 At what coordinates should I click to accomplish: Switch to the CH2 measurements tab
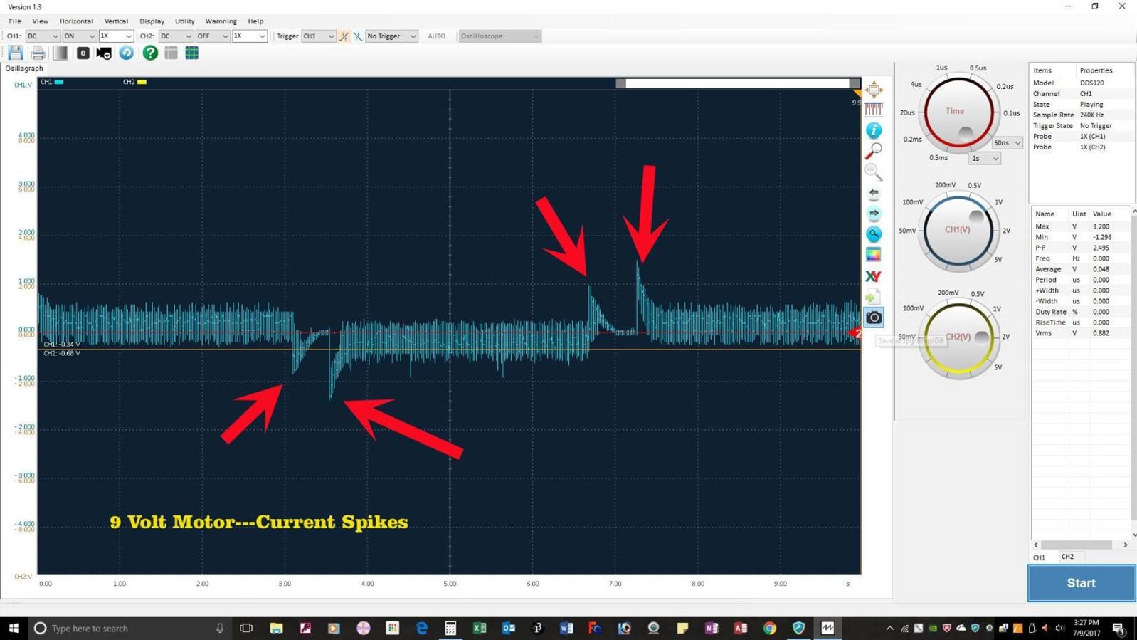(1068, 557)
